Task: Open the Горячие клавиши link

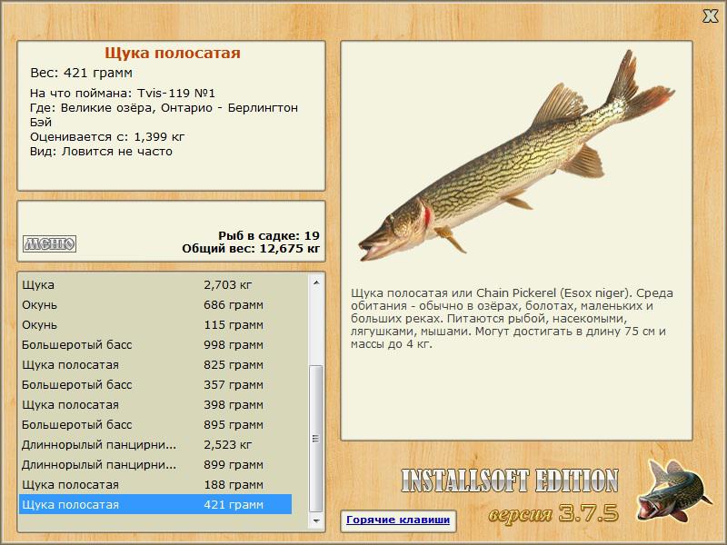Action: [398, 520]
